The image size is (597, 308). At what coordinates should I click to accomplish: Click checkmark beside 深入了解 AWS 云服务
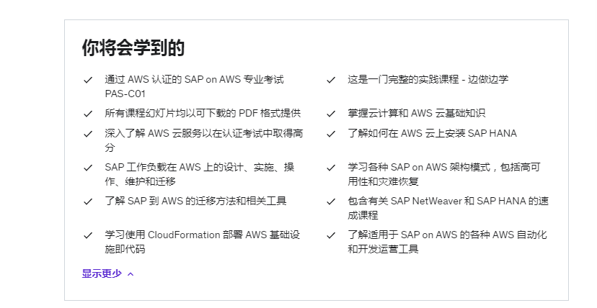click(88, 134)
